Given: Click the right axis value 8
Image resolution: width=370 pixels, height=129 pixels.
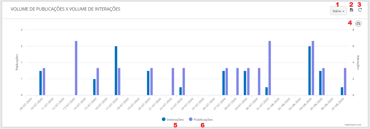Looking at the screenshot, I should click(353, 30).
